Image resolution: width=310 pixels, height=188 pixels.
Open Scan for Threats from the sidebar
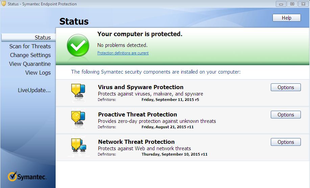(x=30, y=46)
